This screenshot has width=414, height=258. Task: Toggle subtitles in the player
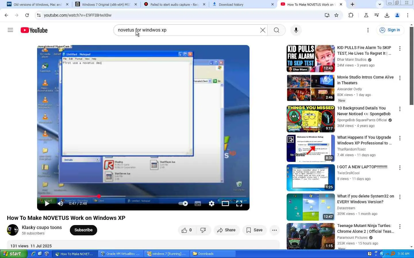[198, 204]
